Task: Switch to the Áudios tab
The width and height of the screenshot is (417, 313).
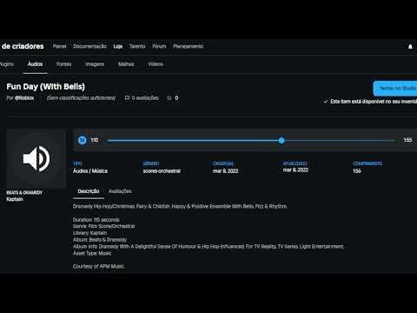Action: point(35,64)
